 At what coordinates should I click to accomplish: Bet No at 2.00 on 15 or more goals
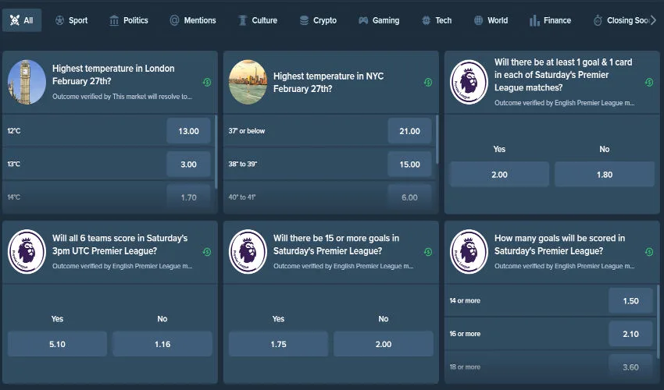click(384, 344)
